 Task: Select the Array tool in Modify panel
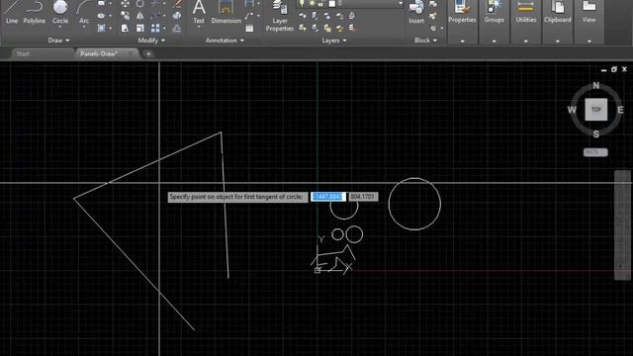(x=155, y=28)
